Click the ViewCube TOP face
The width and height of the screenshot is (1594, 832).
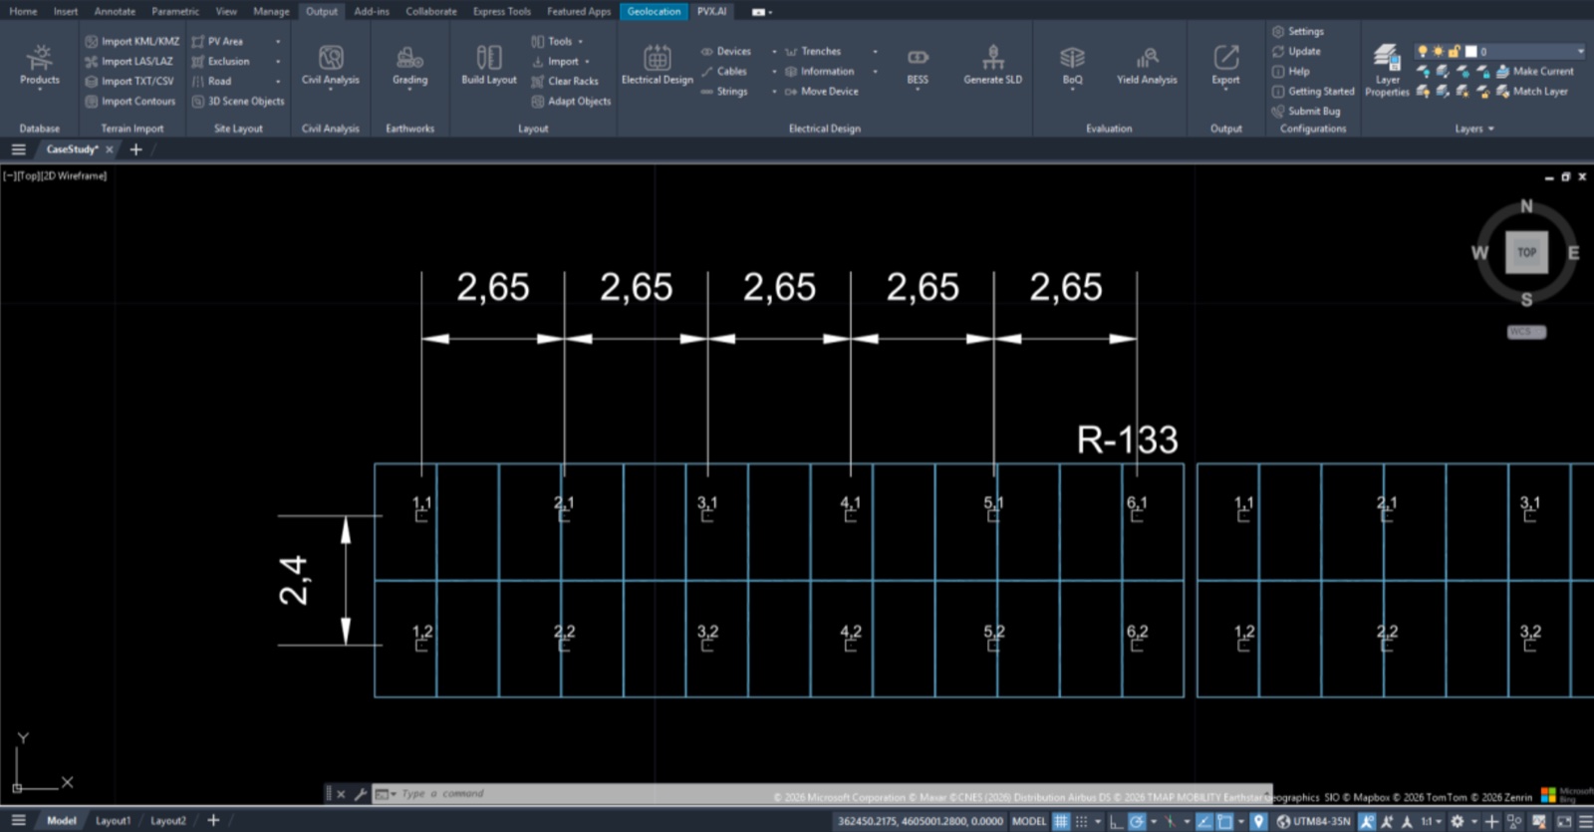coord(1526,252)
